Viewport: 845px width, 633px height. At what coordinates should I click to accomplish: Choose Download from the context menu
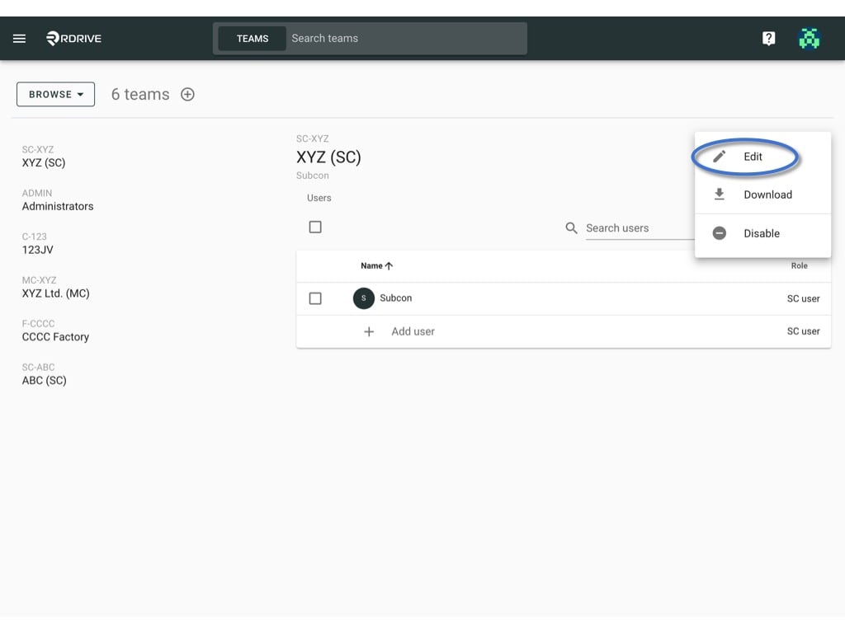(x=762, y=195)
